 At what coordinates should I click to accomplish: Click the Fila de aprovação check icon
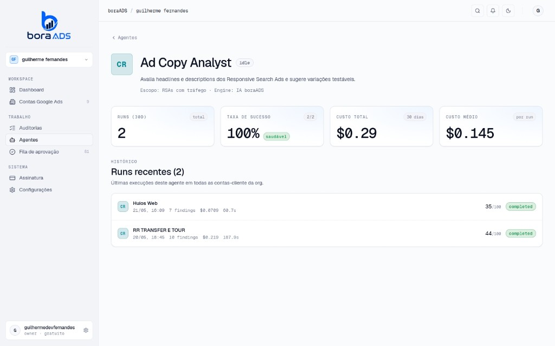12,152
